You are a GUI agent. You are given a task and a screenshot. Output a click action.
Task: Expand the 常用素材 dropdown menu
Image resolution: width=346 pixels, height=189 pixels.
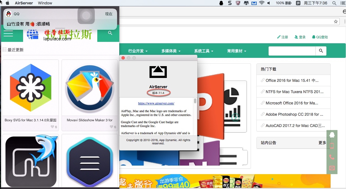click(x=237, y=51)
